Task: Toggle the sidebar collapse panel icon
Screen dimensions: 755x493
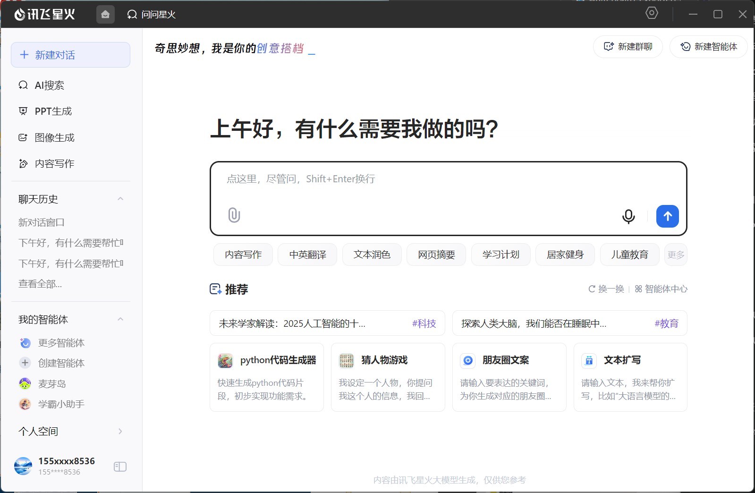Action: click(x=120, y=467)
